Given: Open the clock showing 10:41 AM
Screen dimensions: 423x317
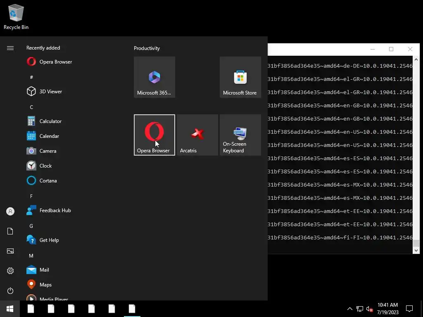Looking at the screenshot, I should [387, 309].
